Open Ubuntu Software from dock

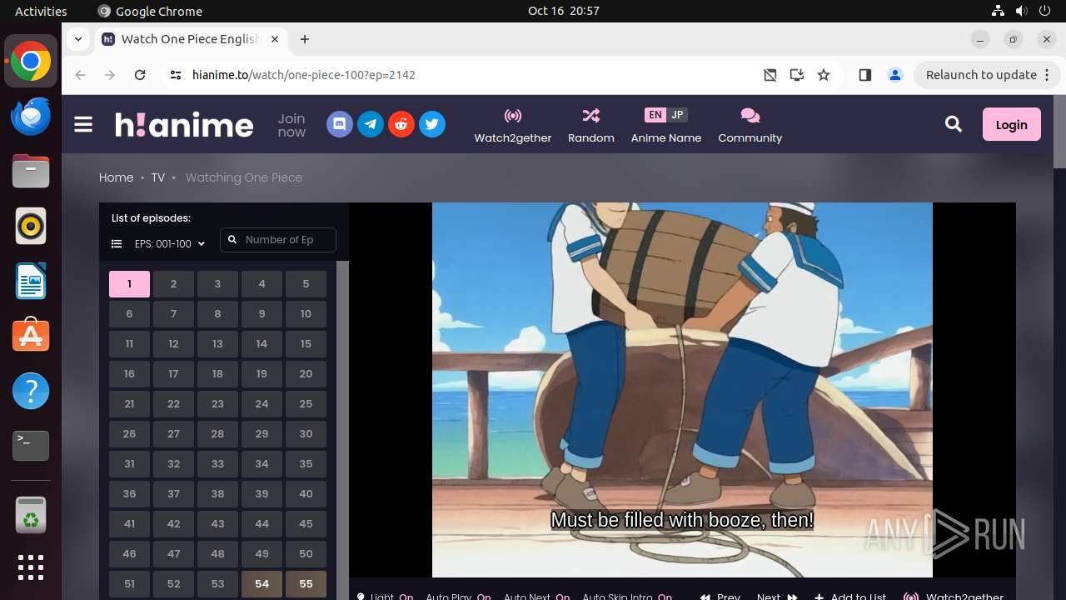coord(31,337)
